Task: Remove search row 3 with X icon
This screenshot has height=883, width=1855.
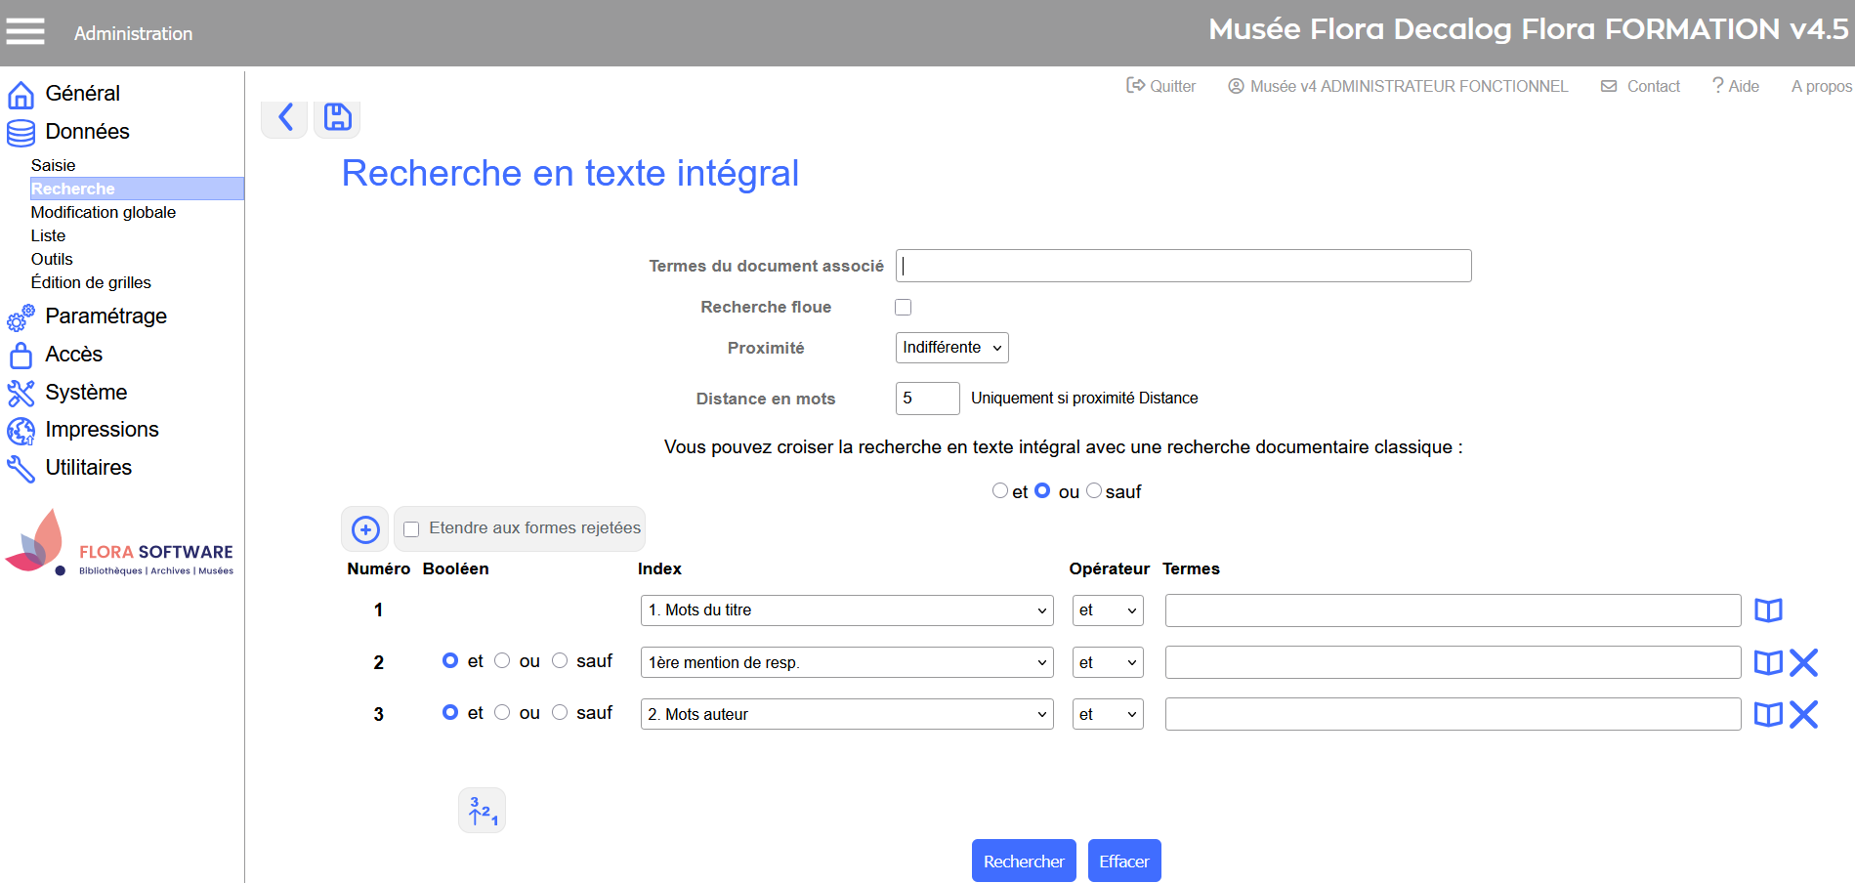Action: click(x=1803, y=715)
